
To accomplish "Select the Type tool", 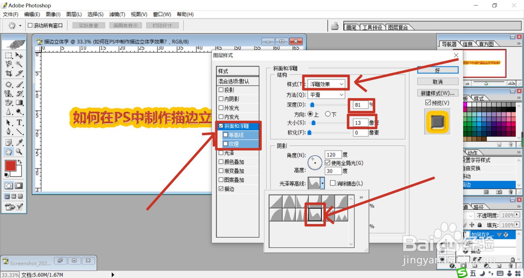I will click(x=19, y=123).
